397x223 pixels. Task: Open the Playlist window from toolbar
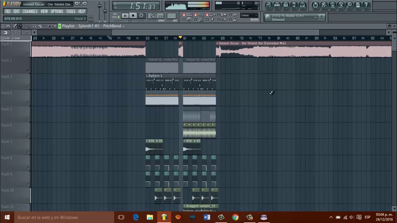[x=269, y=5]
